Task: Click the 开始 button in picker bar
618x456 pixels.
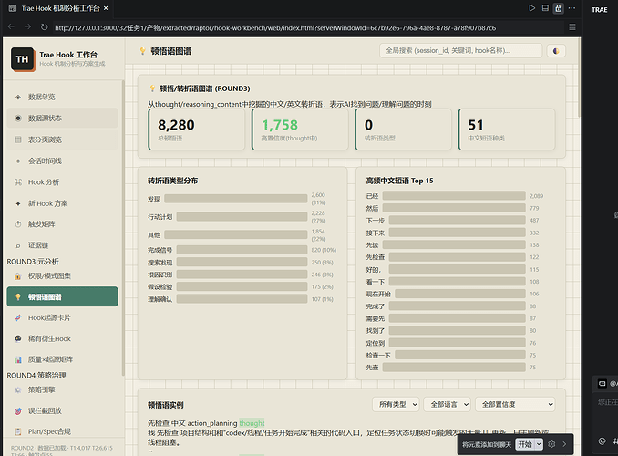Action: coord(525,444)
